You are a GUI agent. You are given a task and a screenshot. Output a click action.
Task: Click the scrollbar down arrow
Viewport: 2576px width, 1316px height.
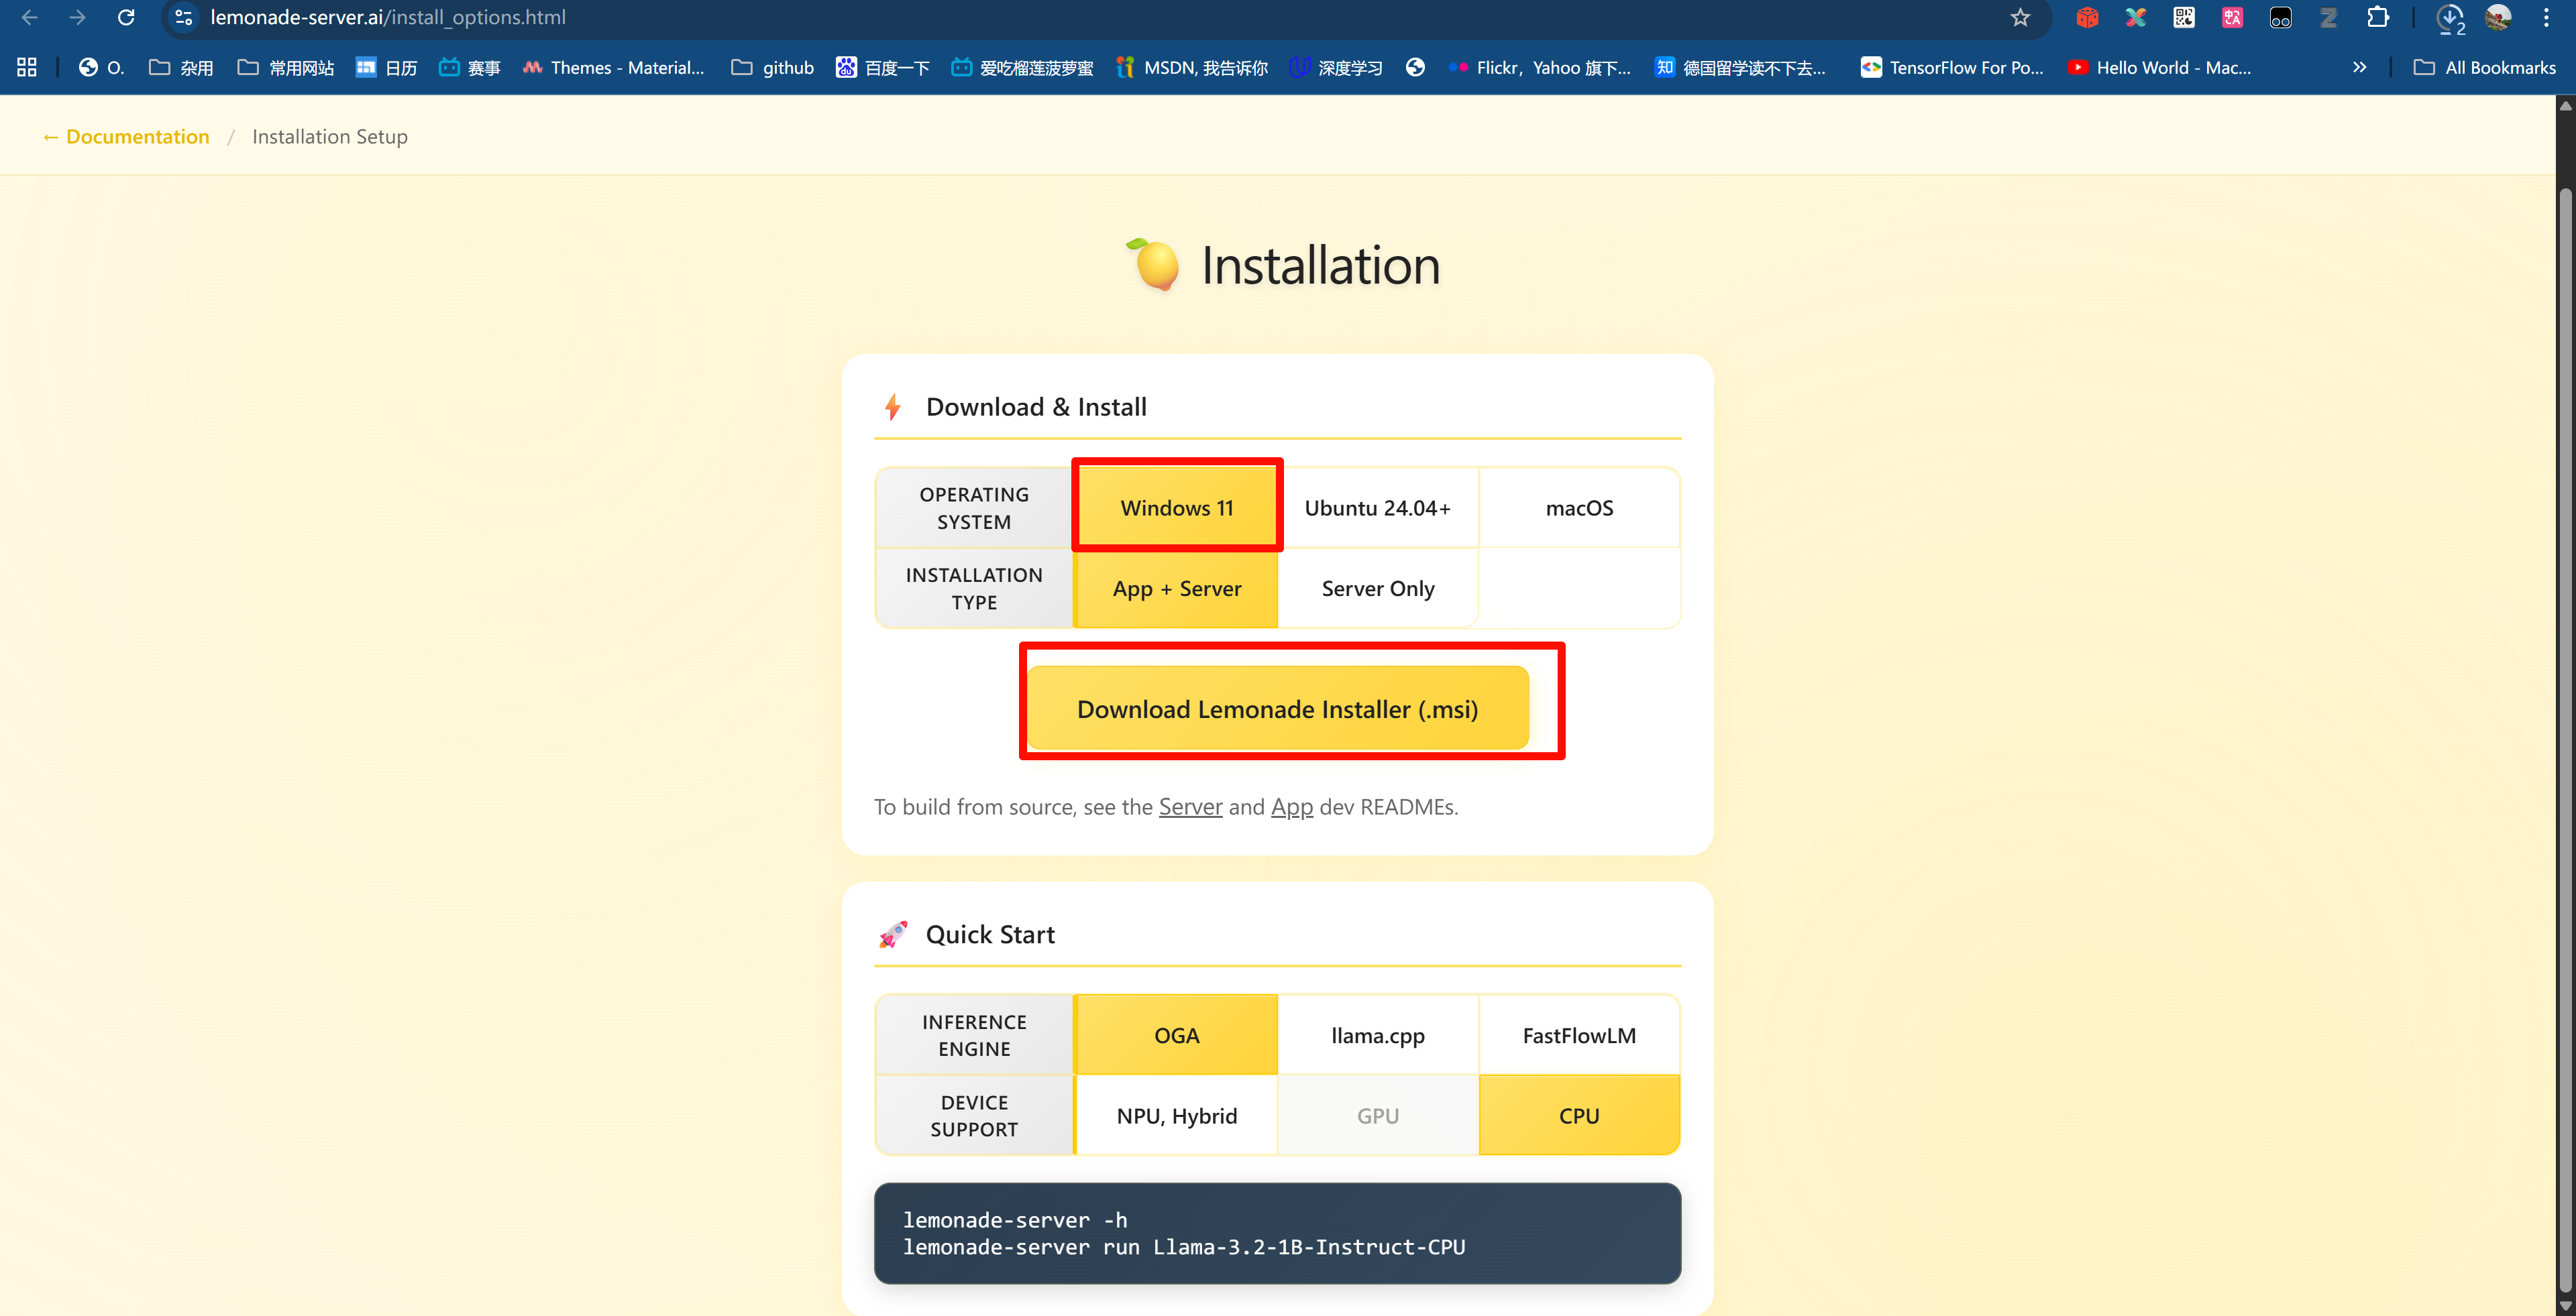pyautogui.click(x=2565, y=1305)
